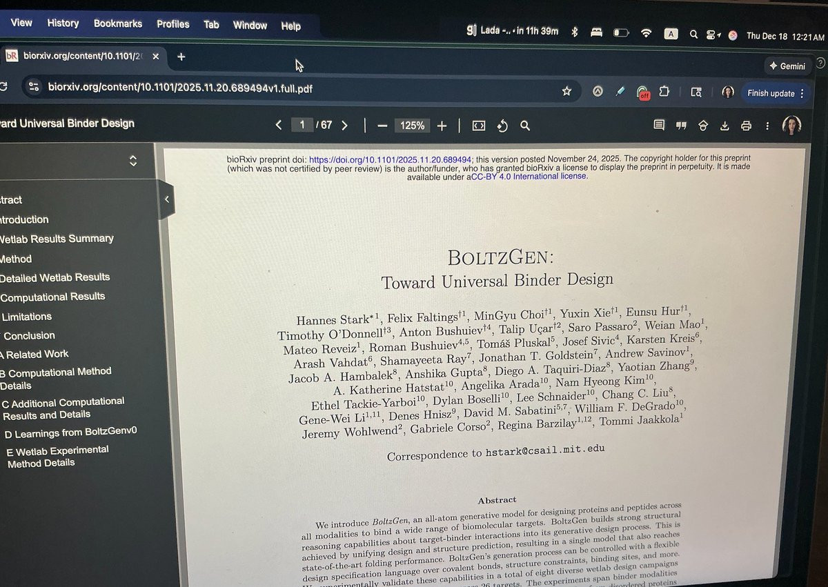828x587 pixels.
Task: Print the PDF with the printer icon
Action: coord(746,126)
